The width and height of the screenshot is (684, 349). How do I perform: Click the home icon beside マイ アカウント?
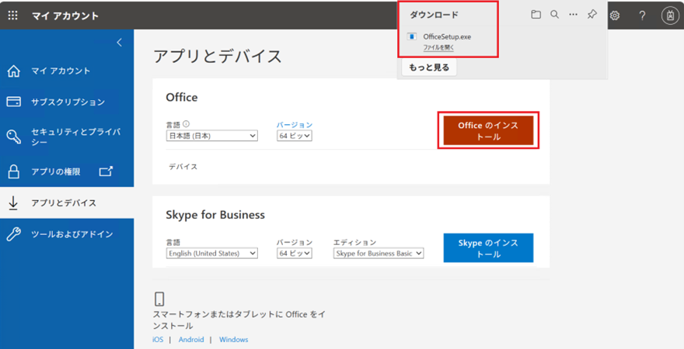[14, 71]
